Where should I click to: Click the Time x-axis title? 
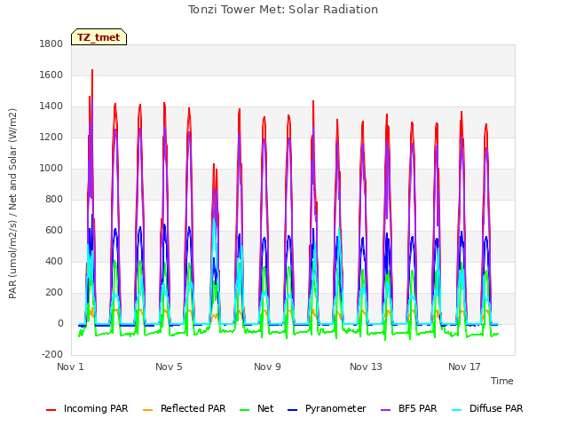click(x=502, y=381)
